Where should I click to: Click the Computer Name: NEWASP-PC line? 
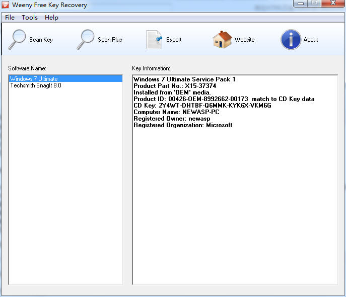176,112
